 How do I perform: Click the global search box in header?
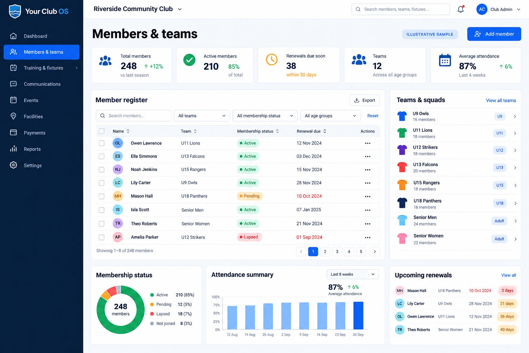(401, 9)
